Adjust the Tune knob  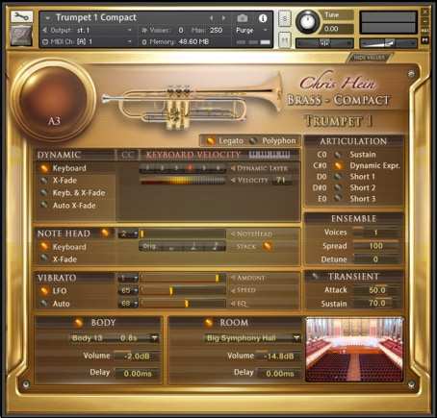[307, 22]
